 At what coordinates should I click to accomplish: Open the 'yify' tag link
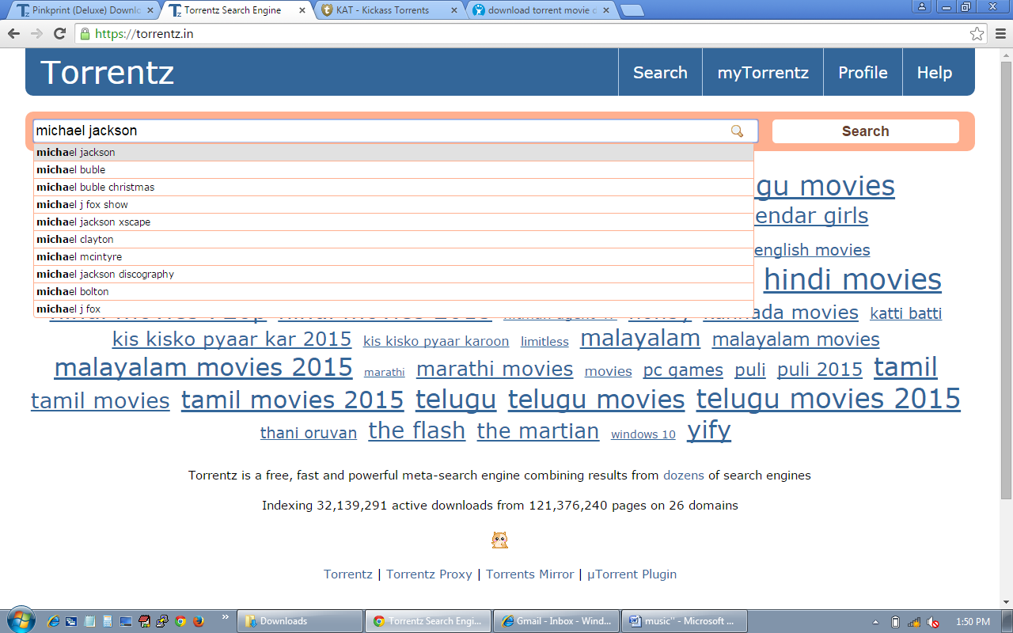click(709, 430)
